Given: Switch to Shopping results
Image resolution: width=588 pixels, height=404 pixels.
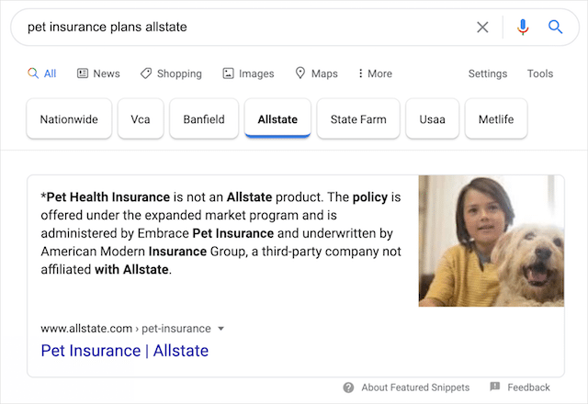Looking at the screenshot, I should pos(171,73).
